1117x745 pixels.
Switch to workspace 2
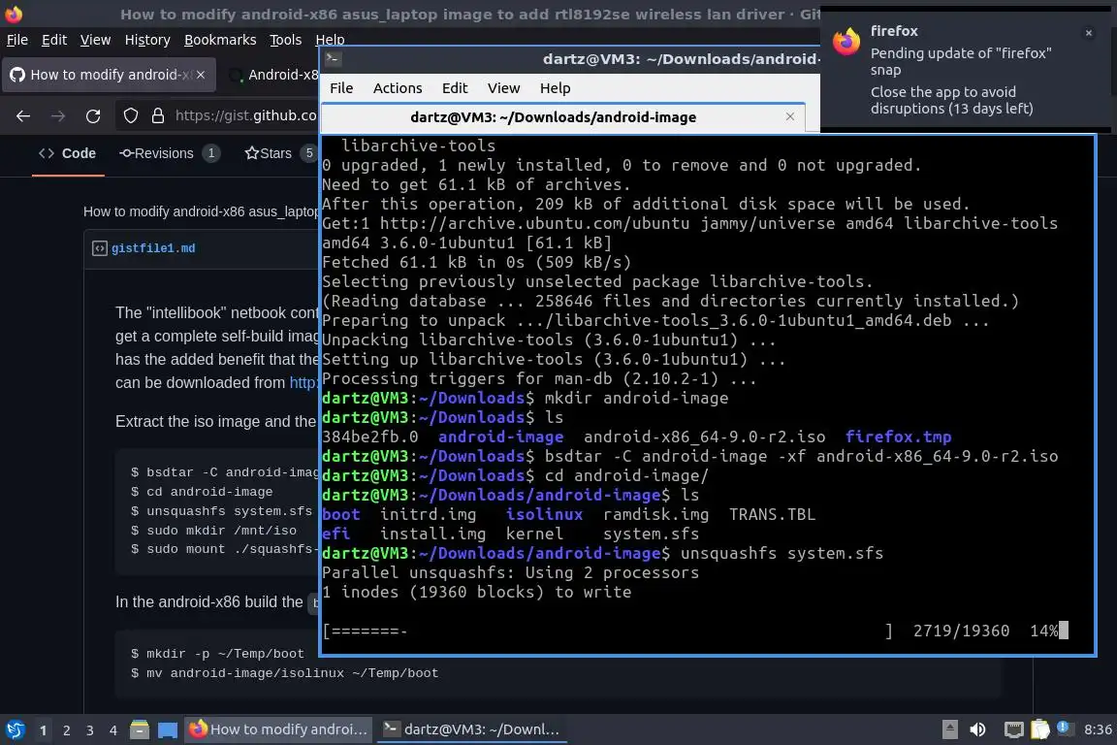[x=67, y=730]
